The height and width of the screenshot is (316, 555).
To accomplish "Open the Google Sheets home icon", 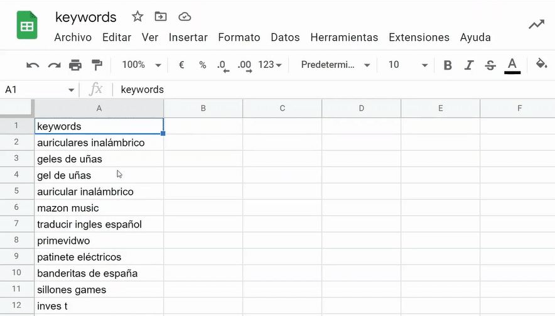I will click(27, 25).
